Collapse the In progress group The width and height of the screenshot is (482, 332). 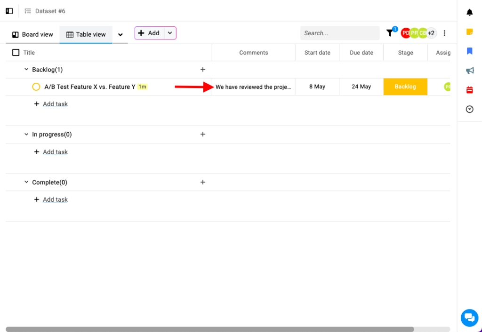pos(26,134)
